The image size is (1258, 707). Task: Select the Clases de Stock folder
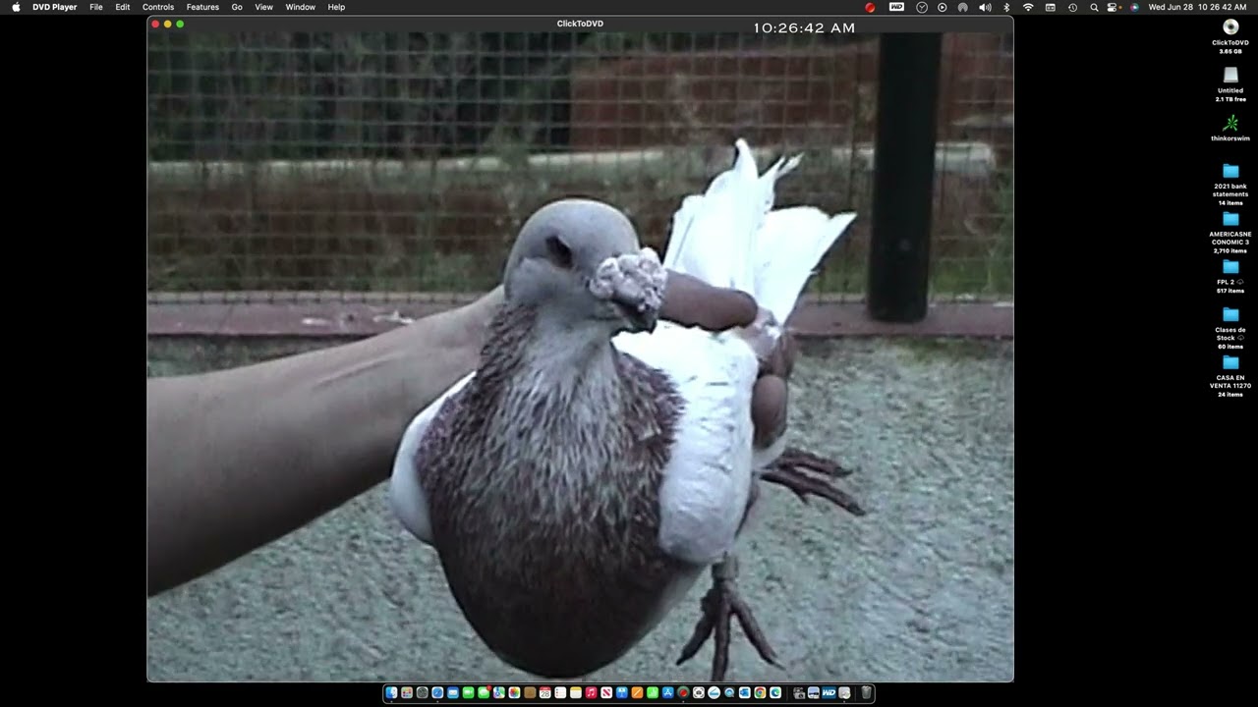(1230, 314)
